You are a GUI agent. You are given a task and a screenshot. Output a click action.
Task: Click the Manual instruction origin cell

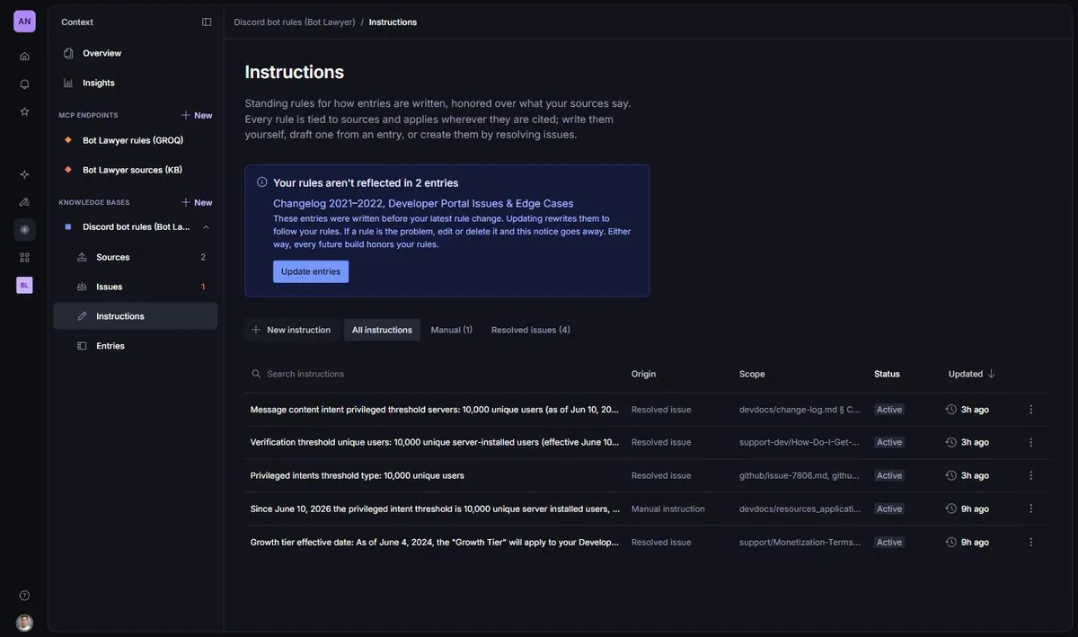click(x=667, y=509)
